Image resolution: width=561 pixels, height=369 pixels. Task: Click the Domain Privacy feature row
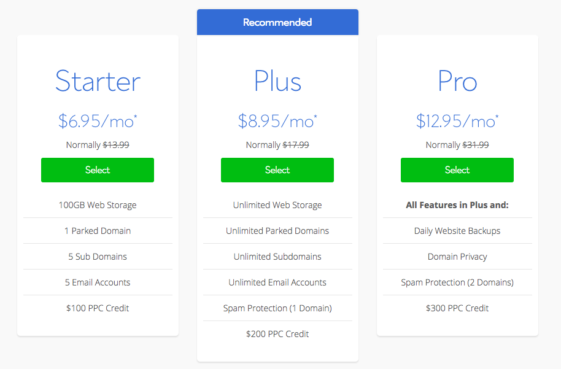pos(457,257)
